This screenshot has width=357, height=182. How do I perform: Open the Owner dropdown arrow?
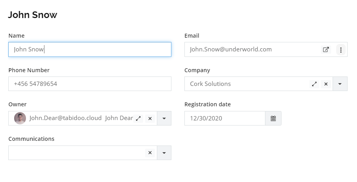click(164, 118)
